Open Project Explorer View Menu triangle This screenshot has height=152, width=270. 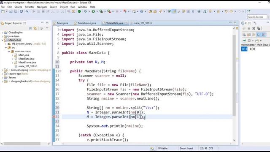(47, 28)
